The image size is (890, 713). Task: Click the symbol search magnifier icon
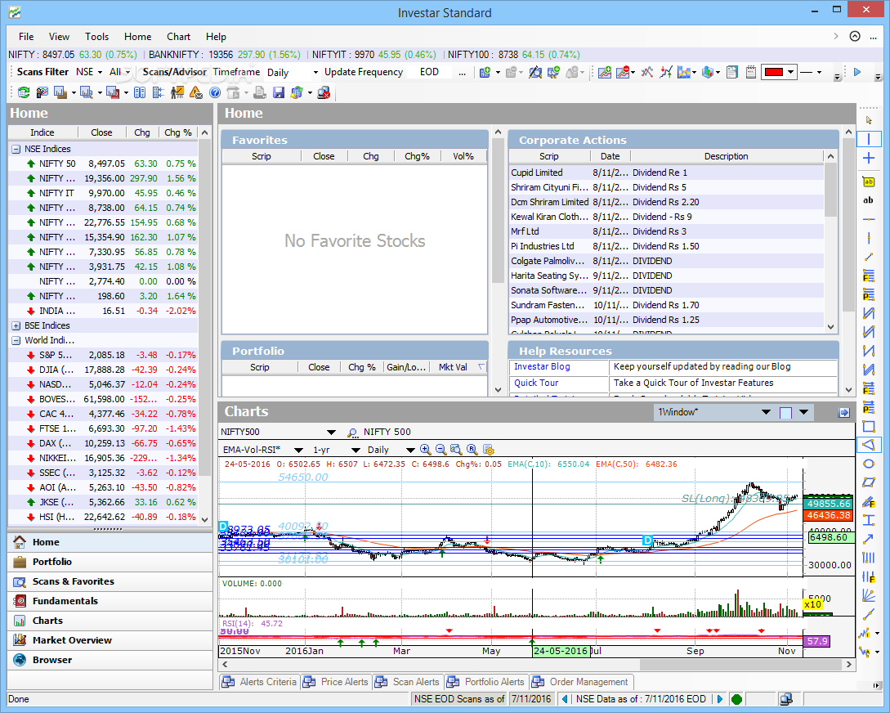point(352,433)
